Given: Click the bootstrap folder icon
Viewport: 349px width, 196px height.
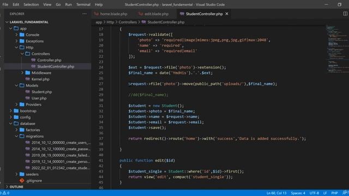Looking at the screenshot, I should (x=16, y=111).
